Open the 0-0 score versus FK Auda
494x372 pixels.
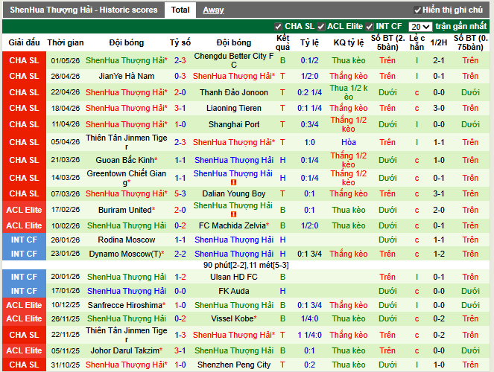(180, 291)
